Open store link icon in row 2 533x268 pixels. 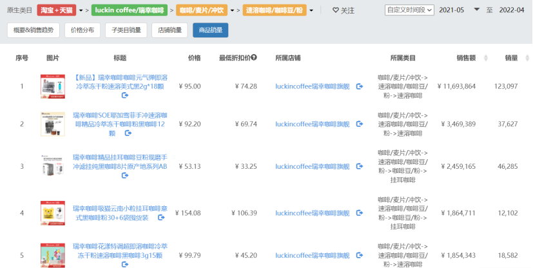pyautogui.click(x=359, y=124)
